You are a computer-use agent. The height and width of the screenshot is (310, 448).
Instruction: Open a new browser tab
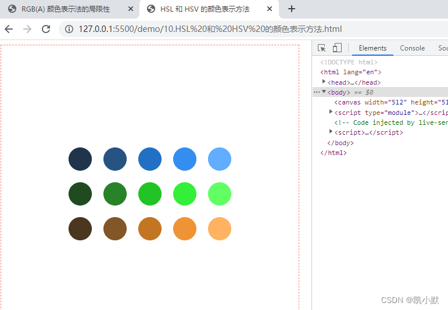click(x=292, y=9)
